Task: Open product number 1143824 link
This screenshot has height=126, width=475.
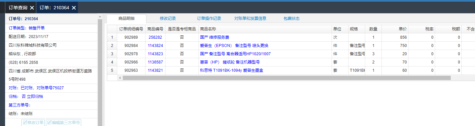Action: click(x=155, y=46)
